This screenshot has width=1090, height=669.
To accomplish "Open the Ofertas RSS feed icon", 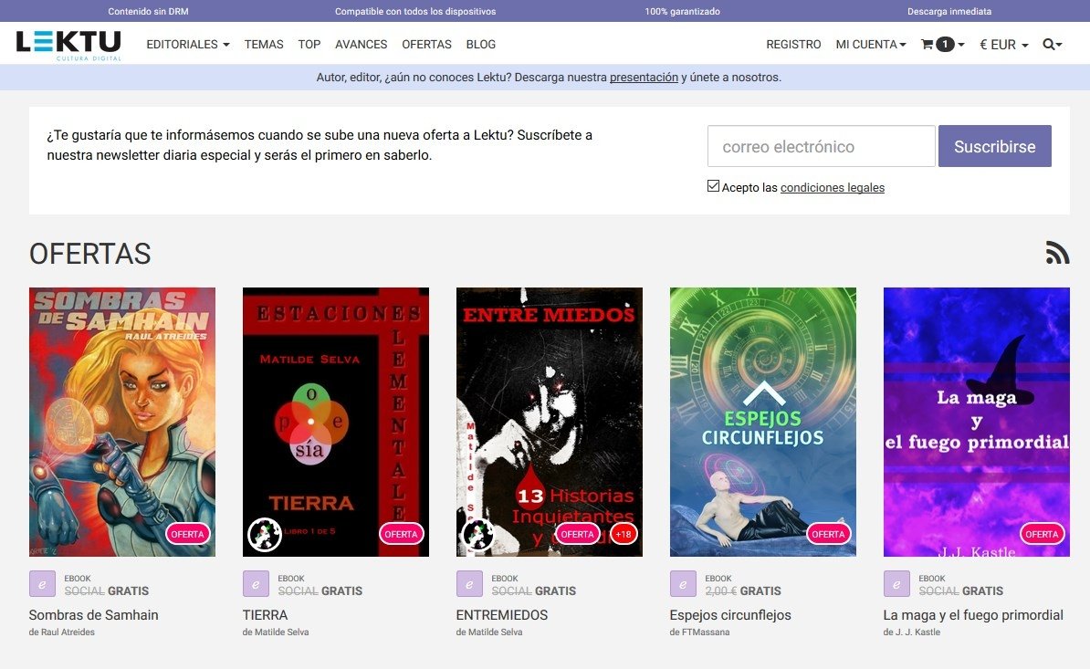I will [1057, 253].
